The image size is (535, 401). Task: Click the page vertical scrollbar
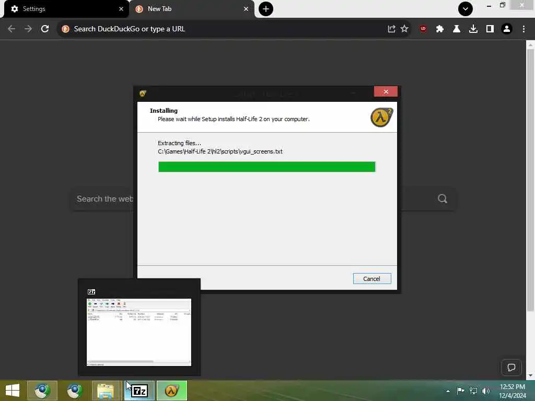coord(530,180)
